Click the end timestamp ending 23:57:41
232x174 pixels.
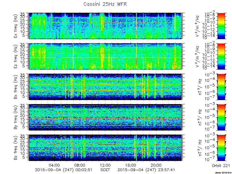[x=146, y=170]
